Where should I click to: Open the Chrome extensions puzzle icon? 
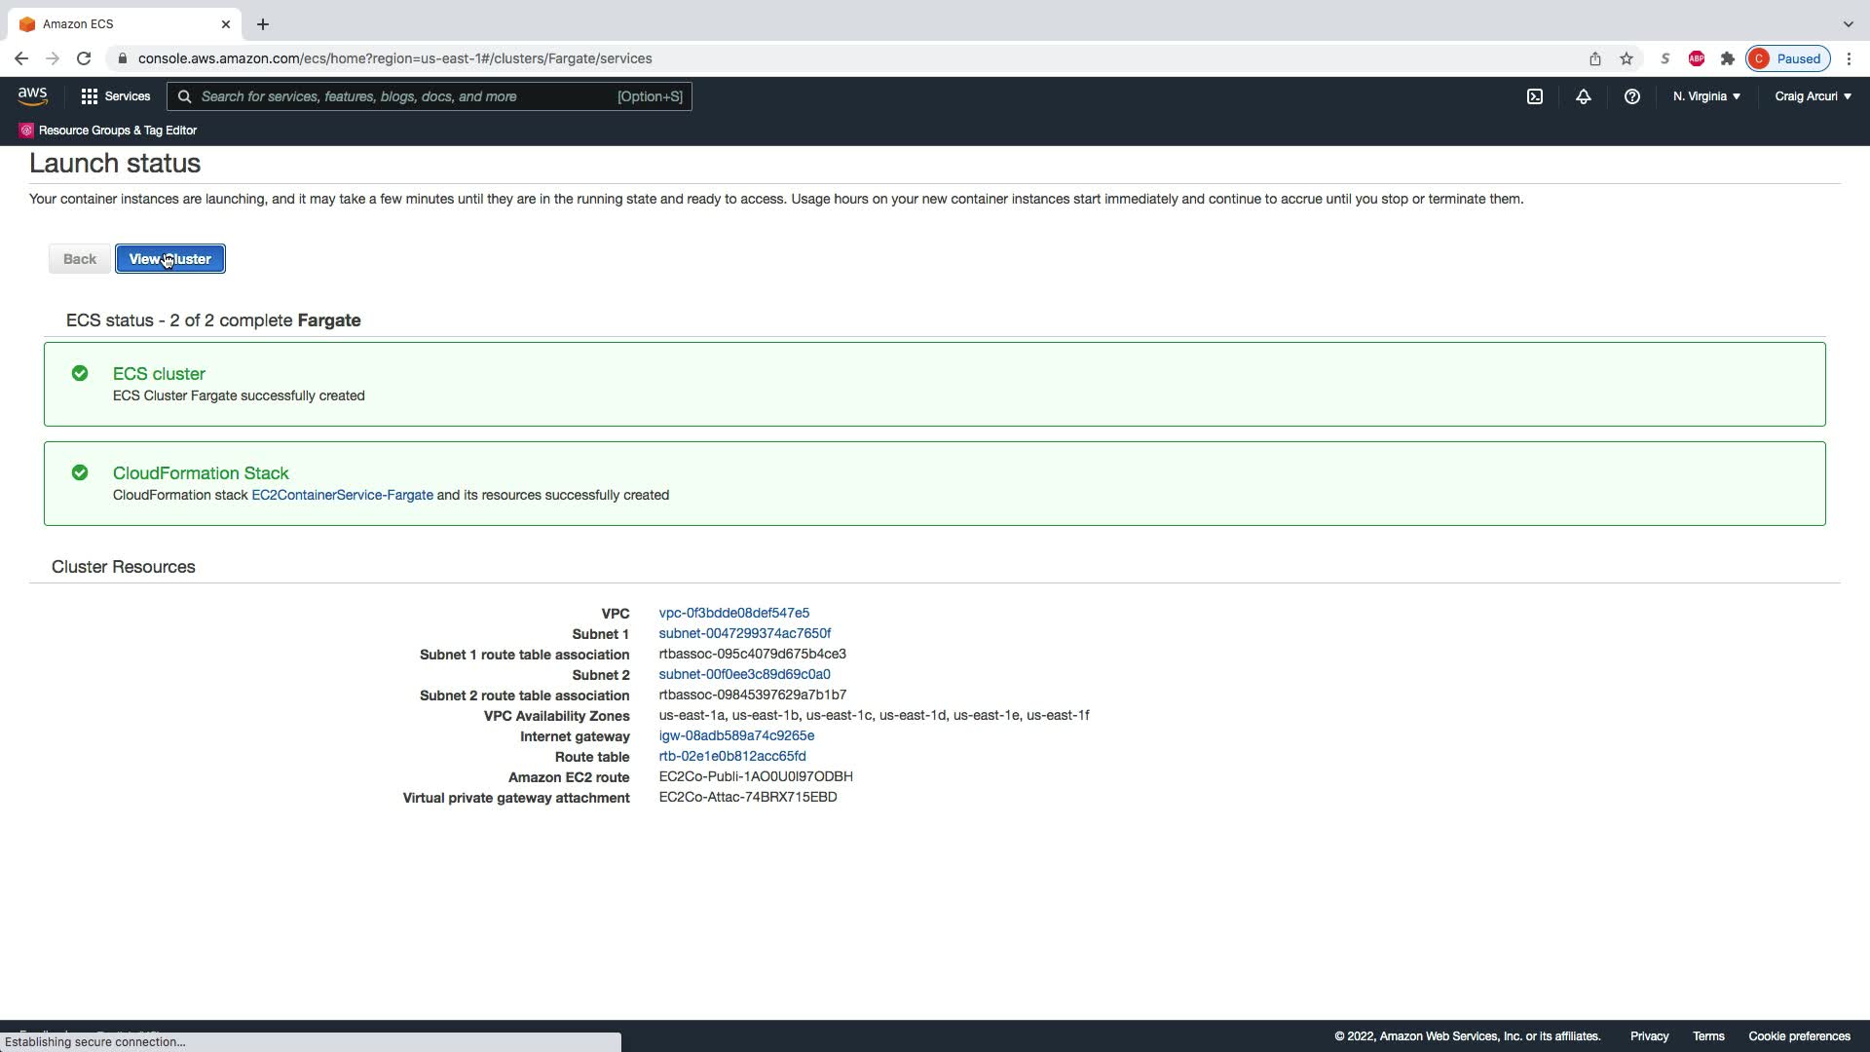[1728, 58]
